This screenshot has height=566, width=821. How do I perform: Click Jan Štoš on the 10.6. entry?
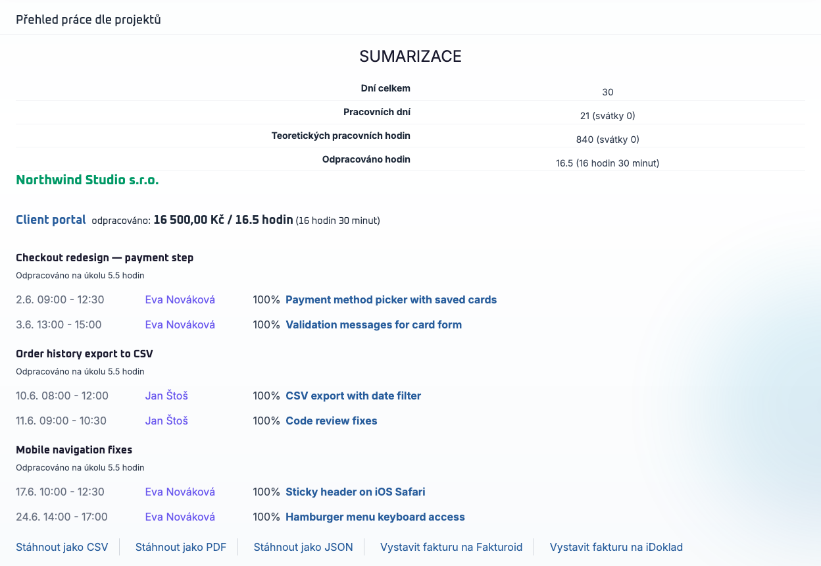point(166,396)
